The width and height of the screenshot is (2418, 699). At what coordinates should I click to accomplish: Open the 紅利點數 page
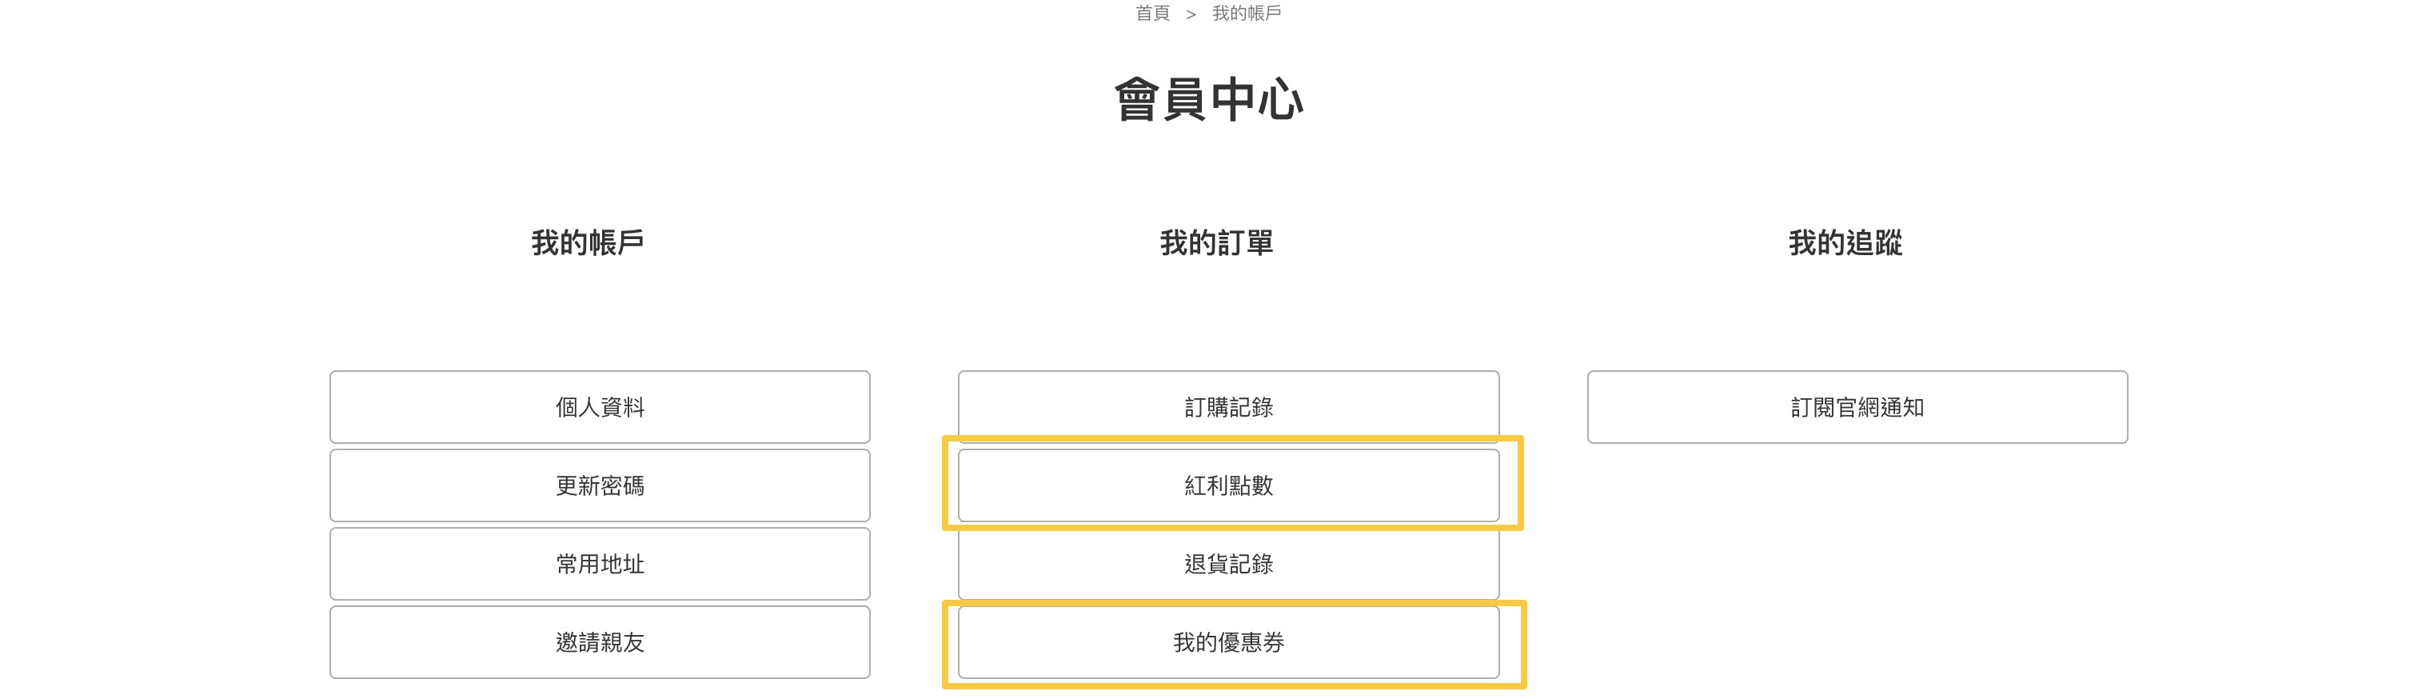[1227, 485]
